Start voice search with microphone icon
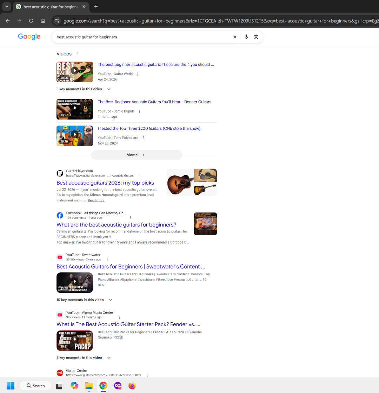379x393 pixels. [246, 37]
